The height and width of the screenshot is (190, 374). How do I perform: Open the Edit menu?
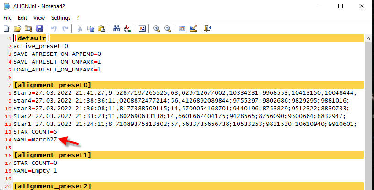[x=22, y=18]
